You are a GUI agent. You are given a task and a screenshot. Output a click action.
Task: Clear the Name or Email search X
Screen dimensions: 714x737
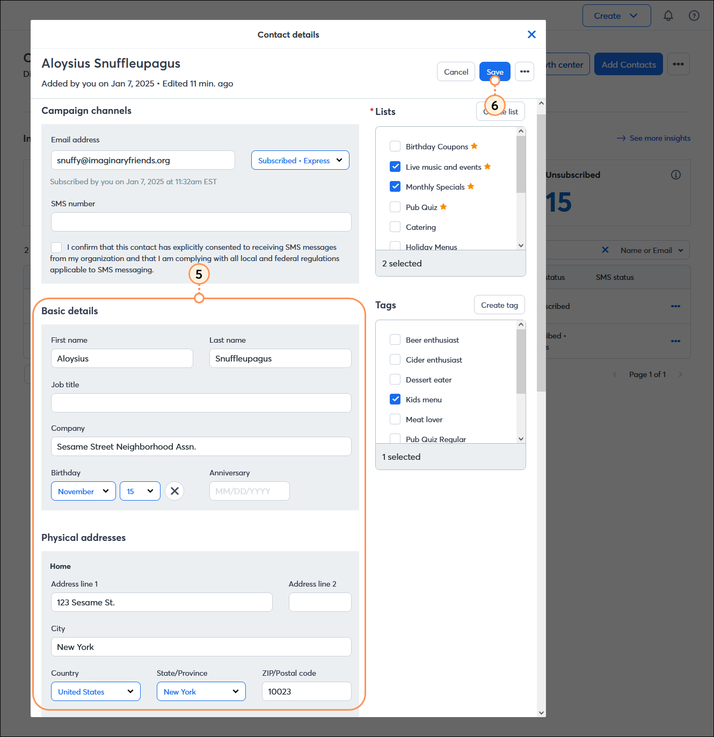(x=605, y=250)
